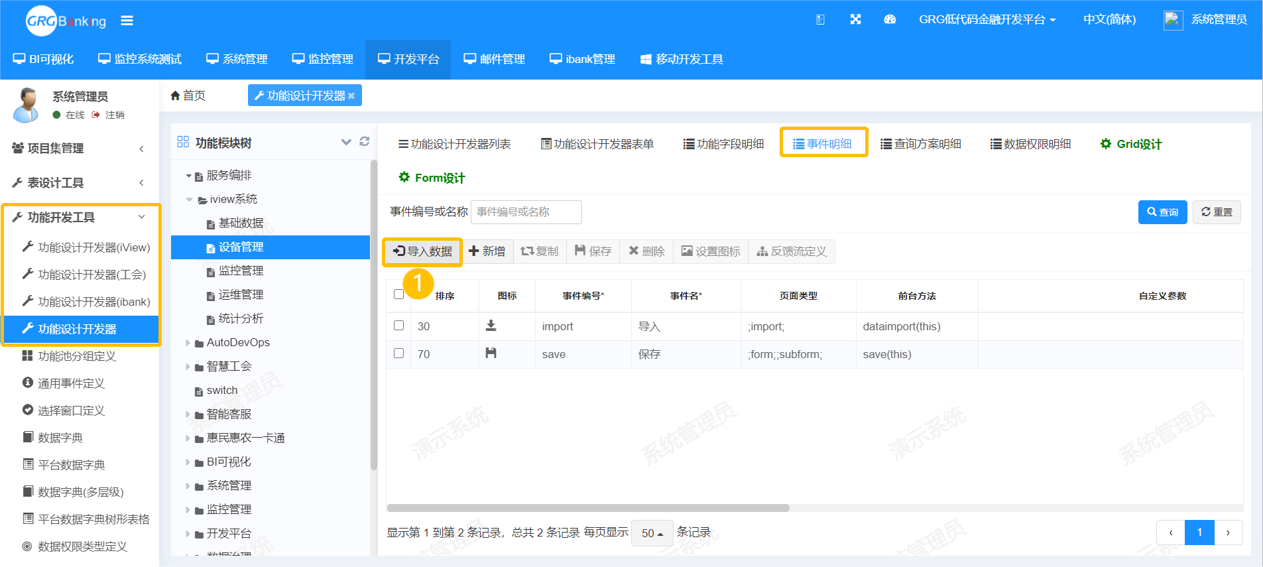Open GRG低代码金融开发平台 dropdown
This screenshot has width=1263, height=567.
(987, 20)
